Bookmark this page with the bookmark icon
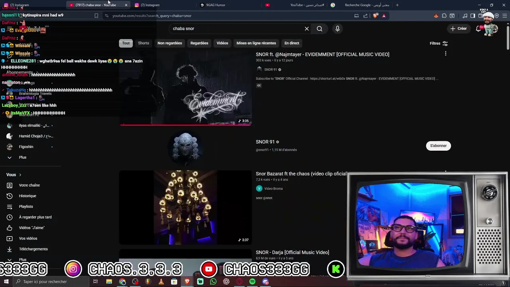 [x=96, y=16]
